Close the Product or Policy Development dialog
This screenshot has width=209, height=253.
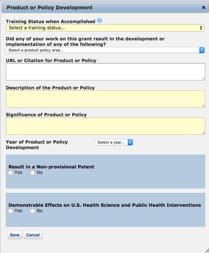click(203, 7)
